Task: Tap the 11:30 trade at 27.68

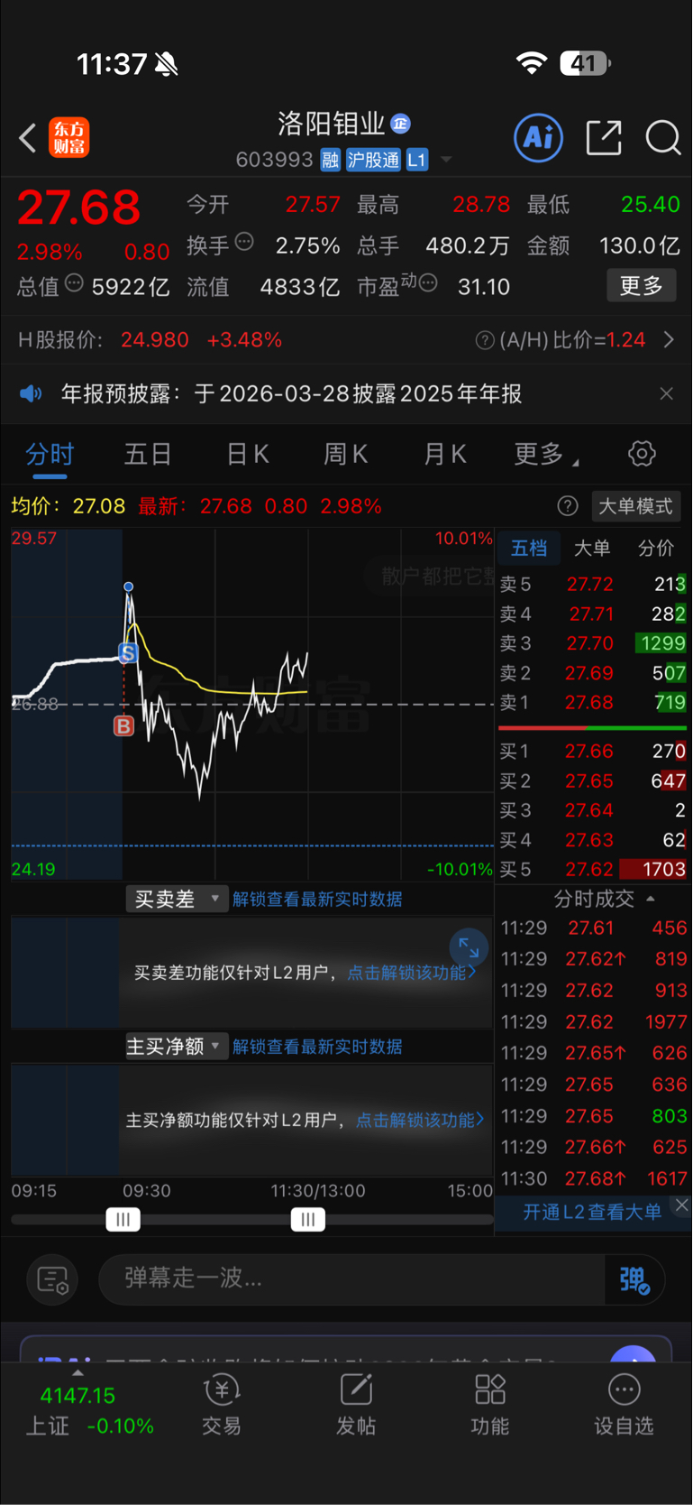Action: point(594,1178)
